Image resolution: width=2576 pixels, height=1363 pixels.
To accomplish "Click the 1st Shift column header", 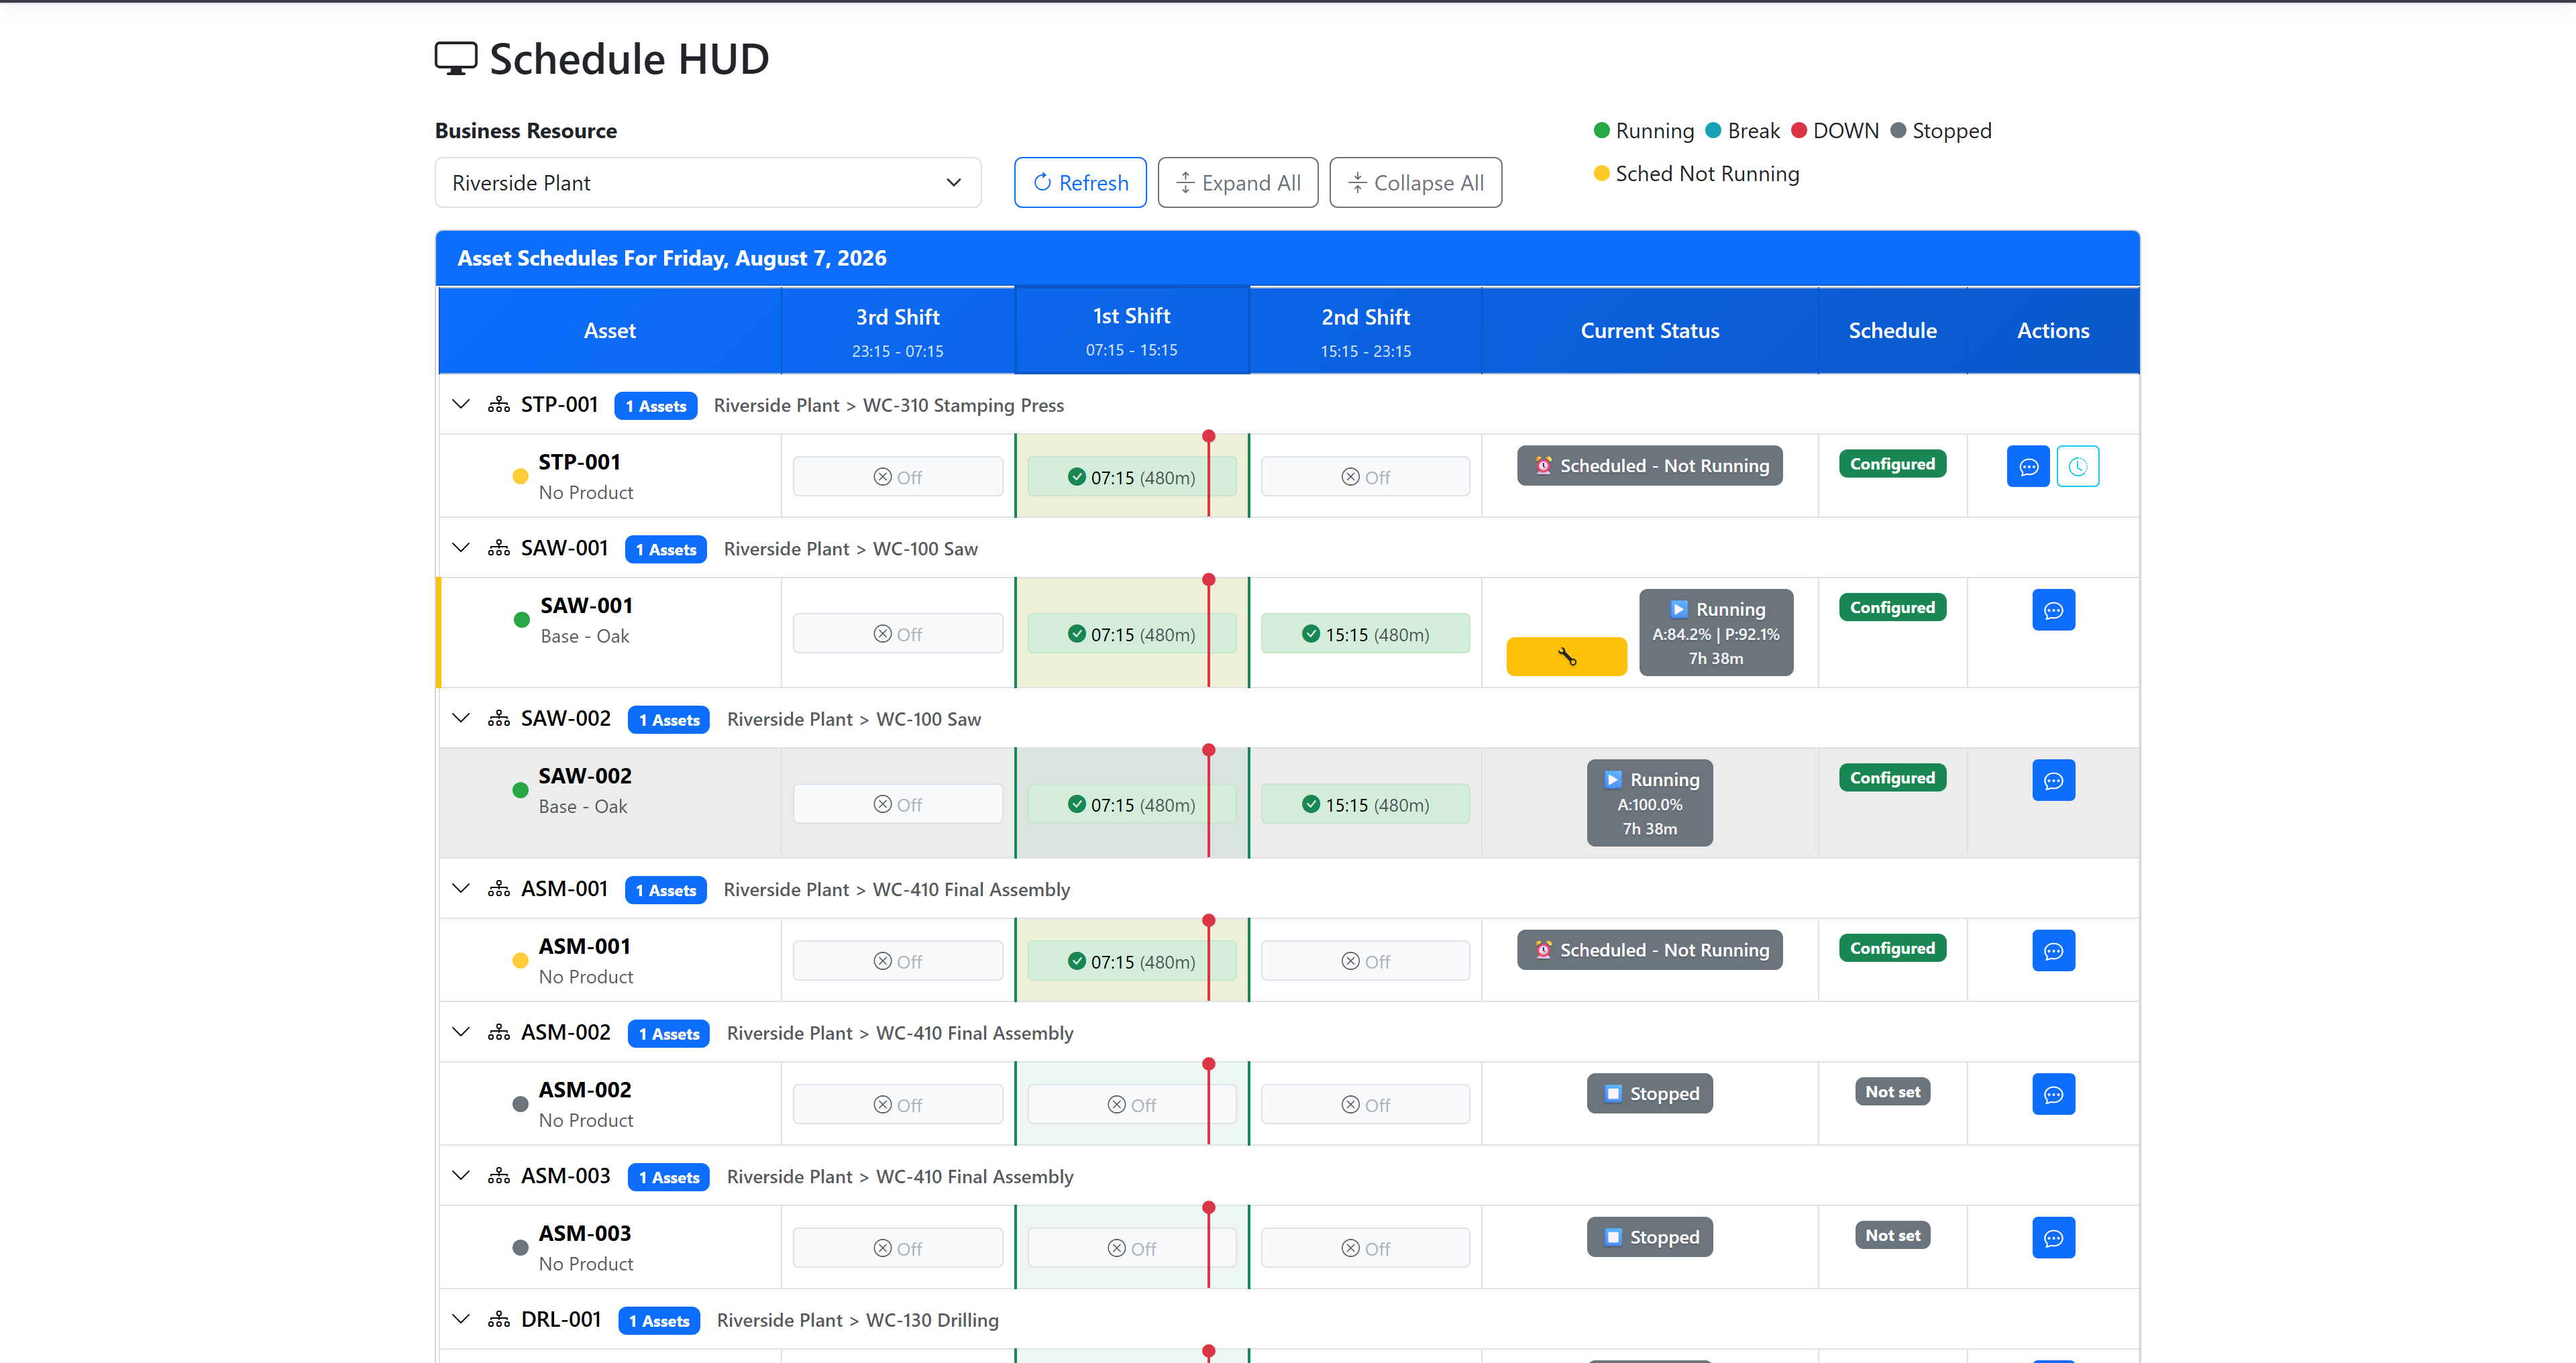I will point(1131,330).
